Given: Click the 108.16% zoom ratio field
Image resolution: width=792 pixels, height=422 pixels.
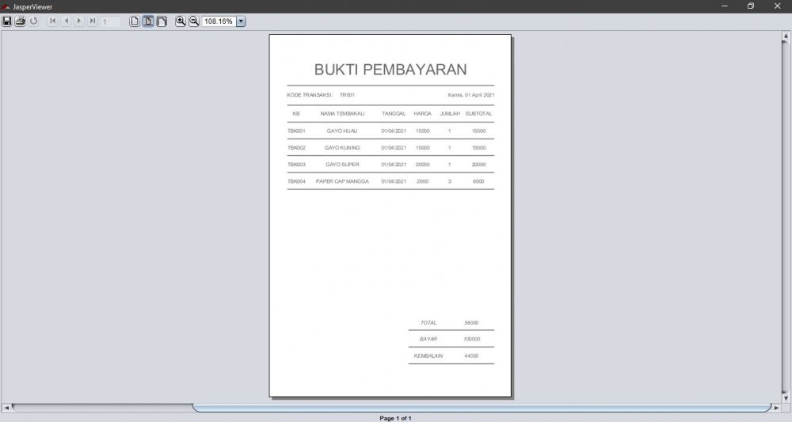Looking at the screenshot, I should click(219, 21).
